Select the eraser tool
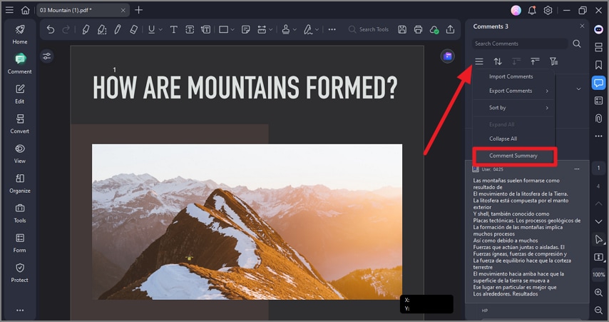 coord(133,29)
